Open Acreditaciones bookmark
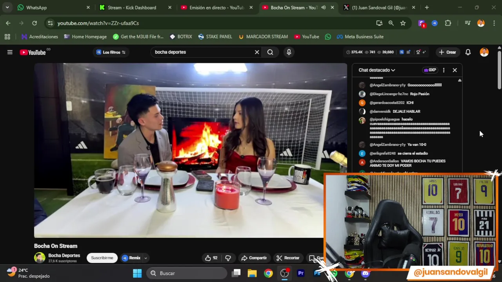 [x=40, y=36]
